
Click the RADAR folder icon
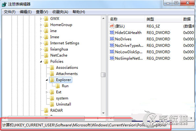click(46, 110)
